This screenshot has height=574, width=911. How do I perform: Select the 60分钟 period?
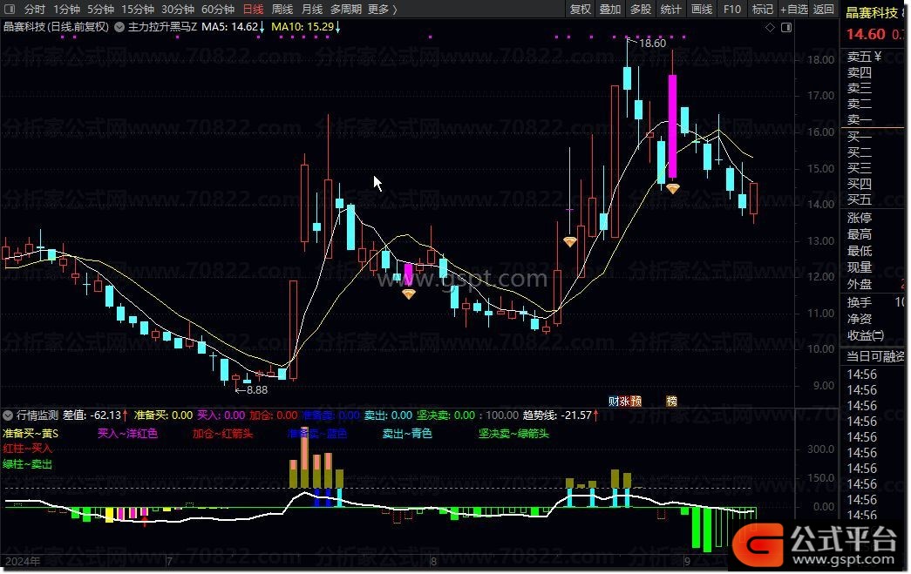click(x=218, y=10)
